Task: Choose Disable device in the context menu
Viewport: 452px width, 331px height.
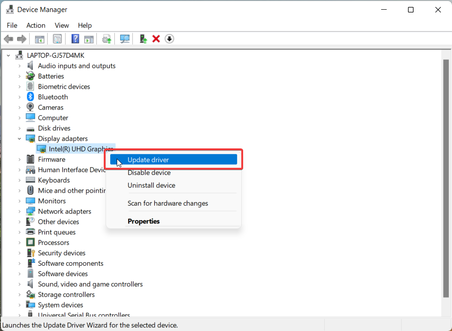Action: (149, 172)
